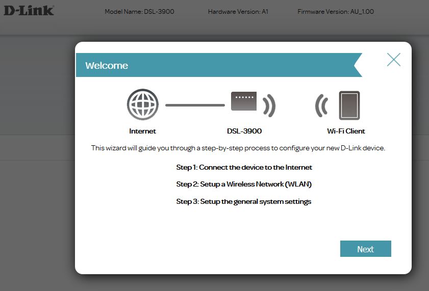Click the 'Firmware Version: AU_1.00' header text
Screen dimensions: 429x291
(336, 12)
